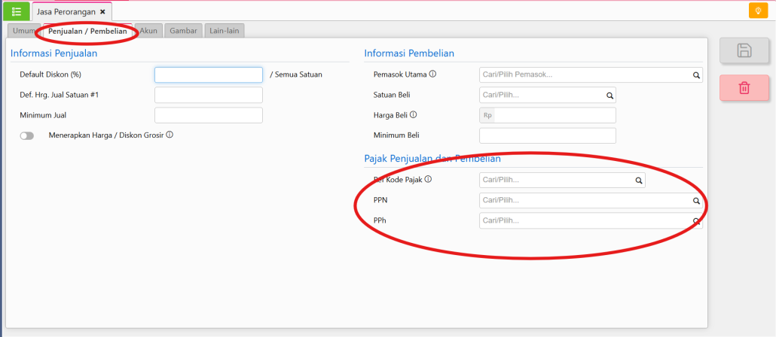This screenshot has width=776, height=337.
Task: Click the Pajak Penjualan dan Pembelian heading
Action: coord(432,159)
